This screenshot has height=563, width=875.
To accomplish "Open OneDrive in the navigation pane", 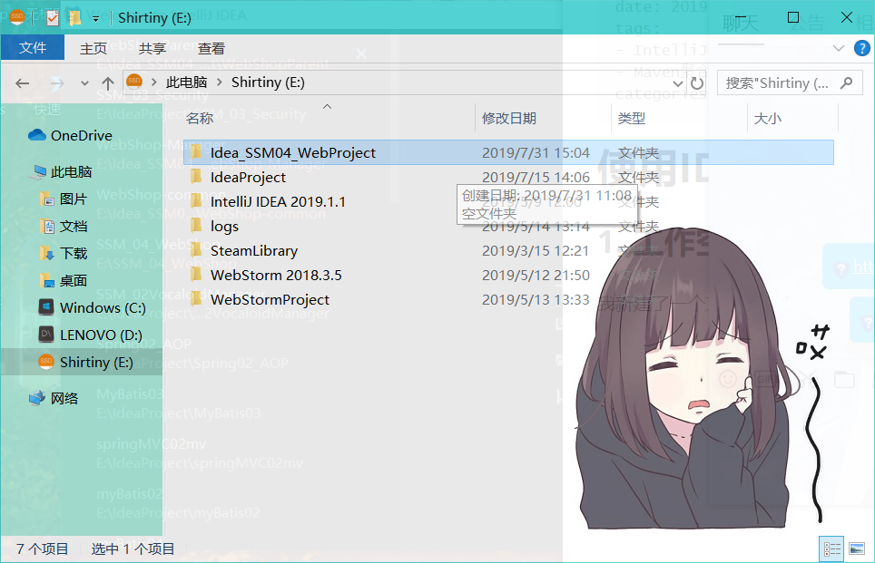I will (x=70, y=135).
